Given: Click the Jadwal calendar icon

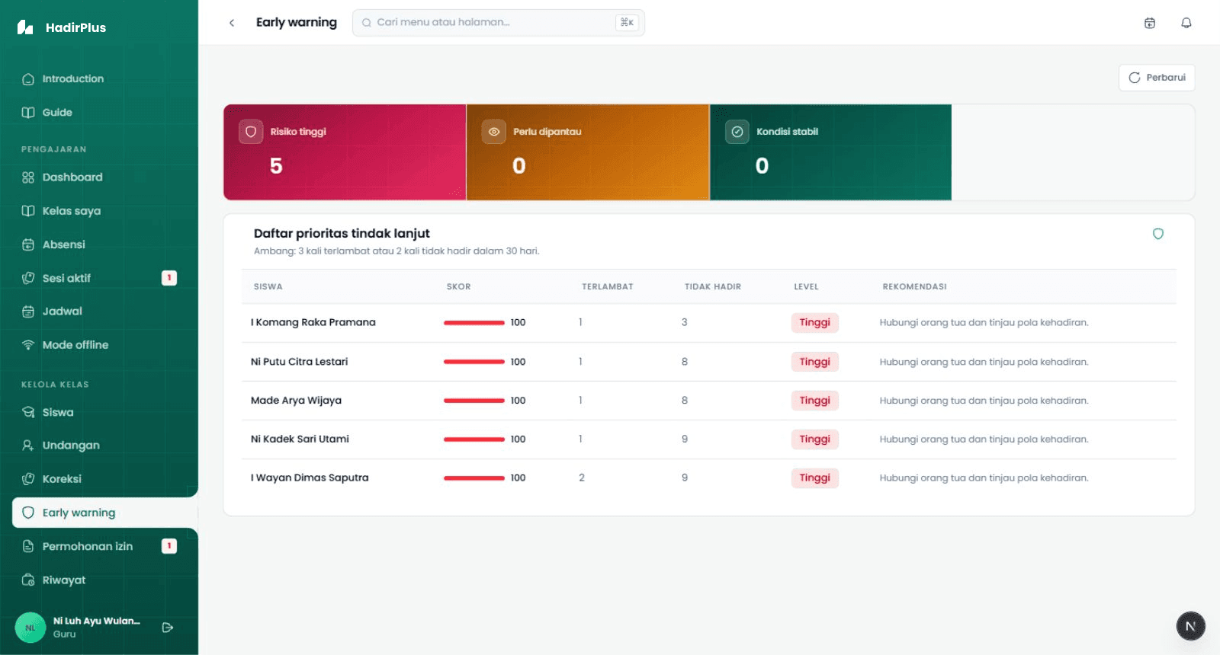Looking at the screenshot, I should pos(28,312).
